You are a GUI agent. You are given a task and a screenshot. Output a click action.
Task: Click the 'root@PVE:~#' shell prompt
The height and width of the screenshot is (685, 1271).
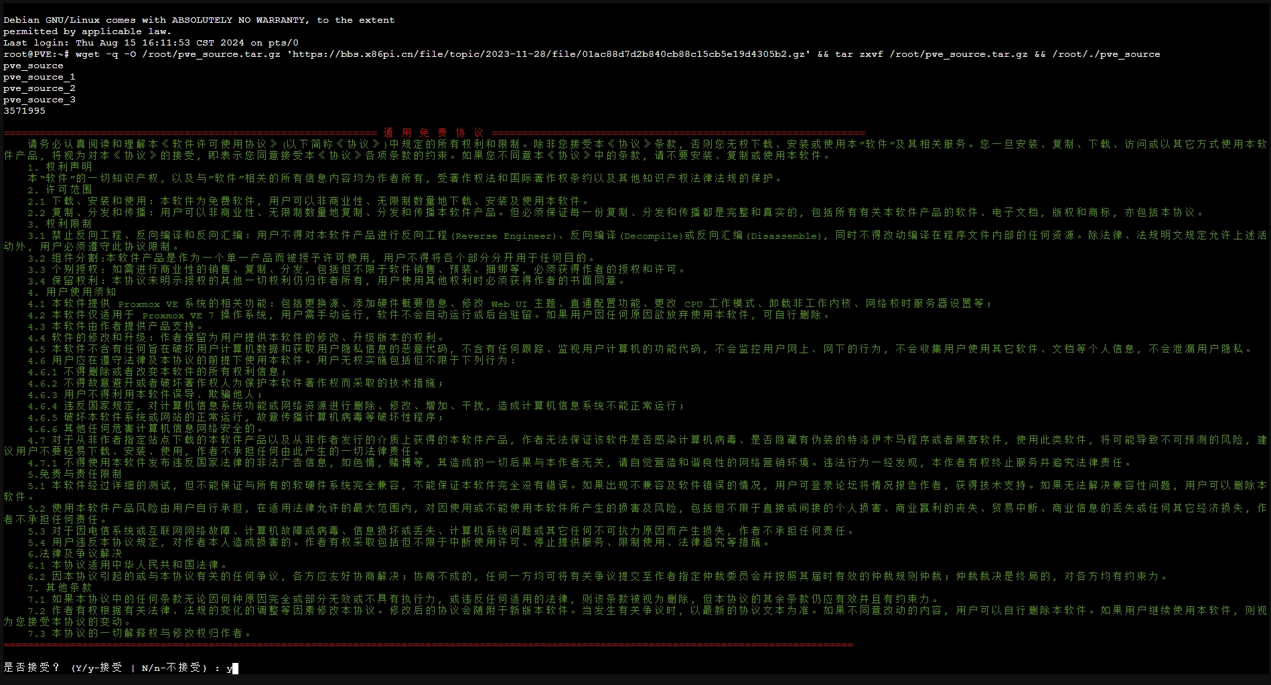(x=36, y=54)
